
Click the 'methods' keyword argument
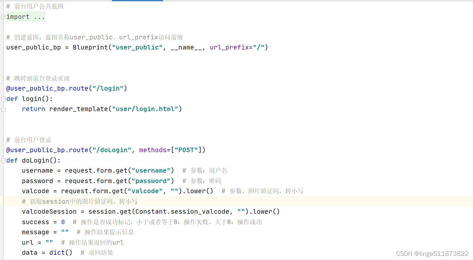pyautogui.click(x=153, y=150)
